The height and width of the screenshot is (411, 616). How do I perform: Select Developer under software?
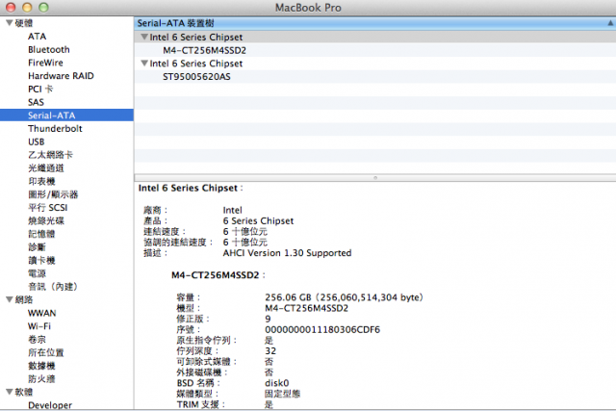(50, 405)
